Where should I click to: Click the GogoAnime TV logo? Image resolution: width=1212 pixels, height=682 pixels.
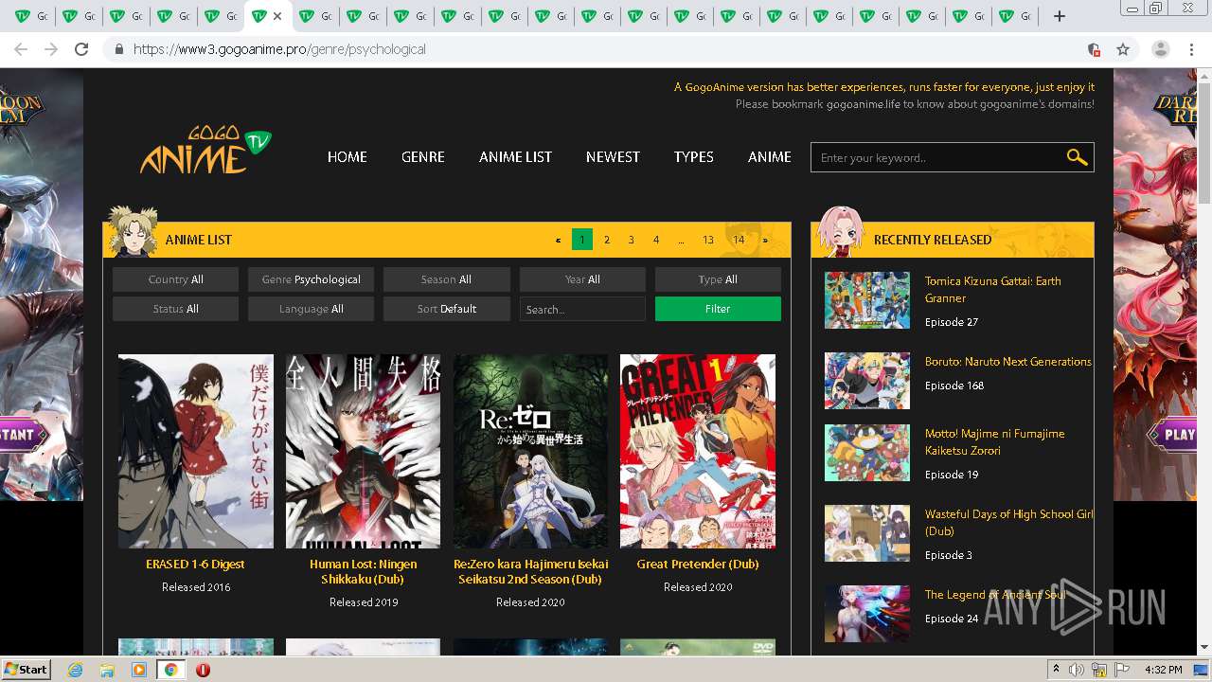[x=206, y=151]
